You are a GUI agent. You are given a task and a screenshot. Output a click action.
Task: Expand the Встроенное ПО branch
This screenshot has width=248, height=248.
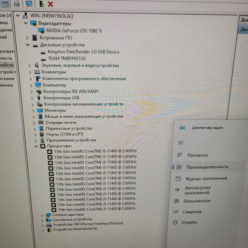point(27,38)
